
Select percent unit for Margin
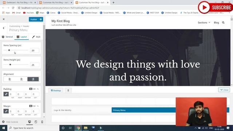pos(38,106)
